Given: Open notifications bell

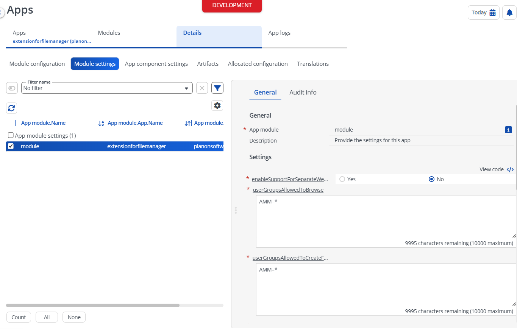Looking at the screenshot, I should [509, 12].
